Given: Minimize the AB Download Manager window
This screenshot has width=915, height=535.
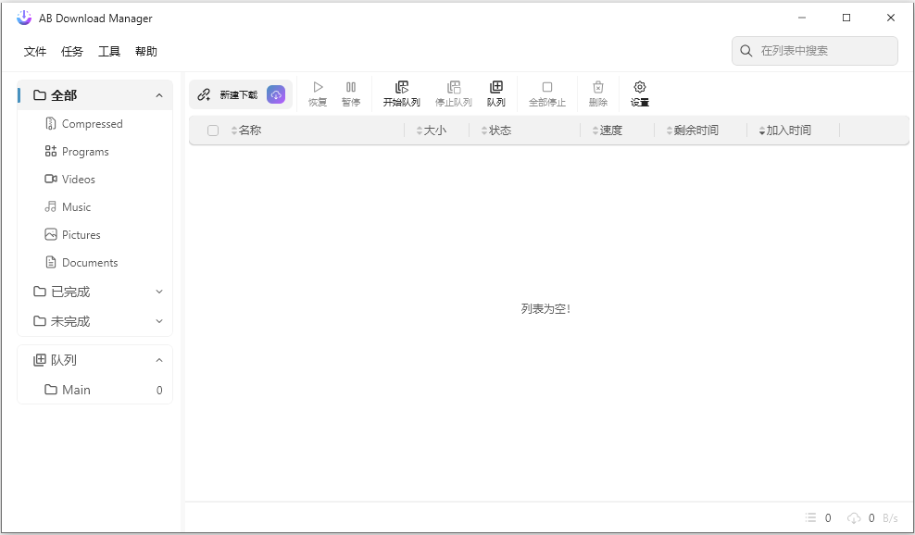Looking at the screenshot, I should pos(802,18).
